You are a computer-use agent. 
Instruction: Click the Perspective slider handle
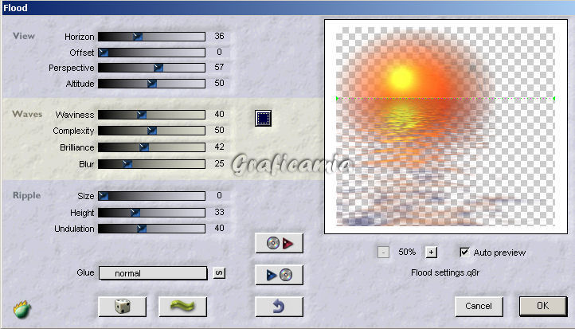(158, 68)
